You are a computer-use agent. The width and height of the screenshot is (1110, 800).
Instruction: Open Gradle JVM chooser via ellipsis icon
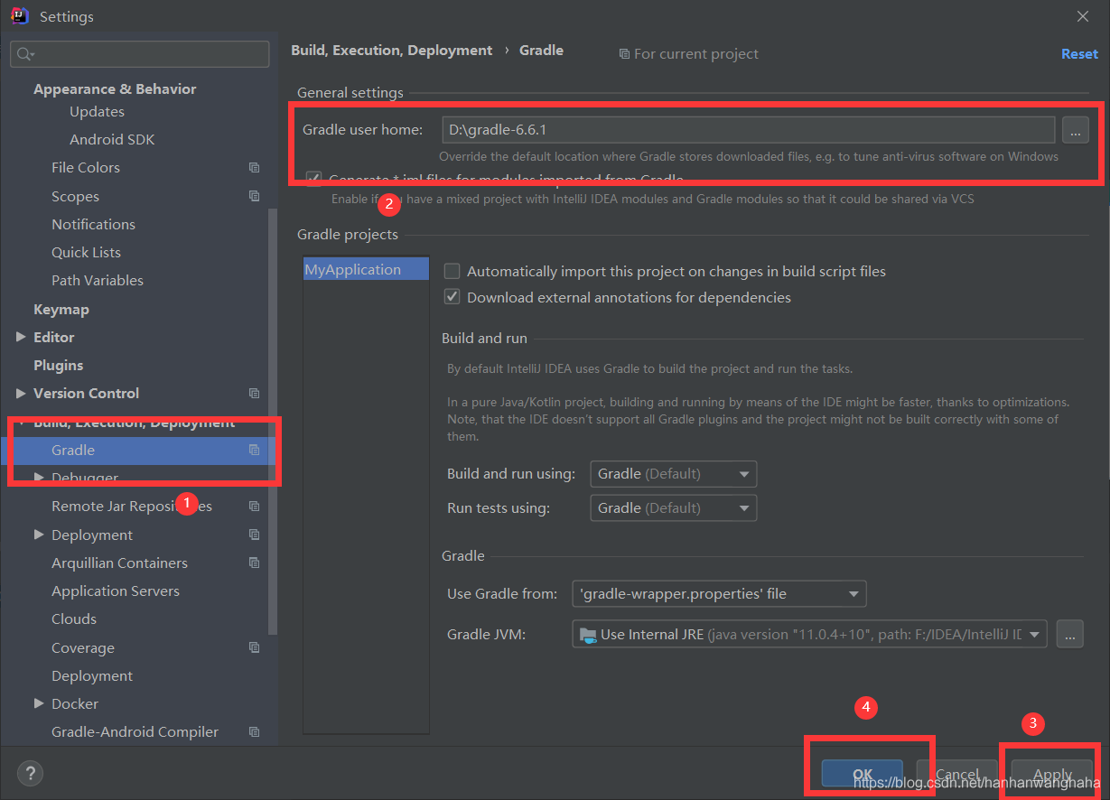(1070, 634)
